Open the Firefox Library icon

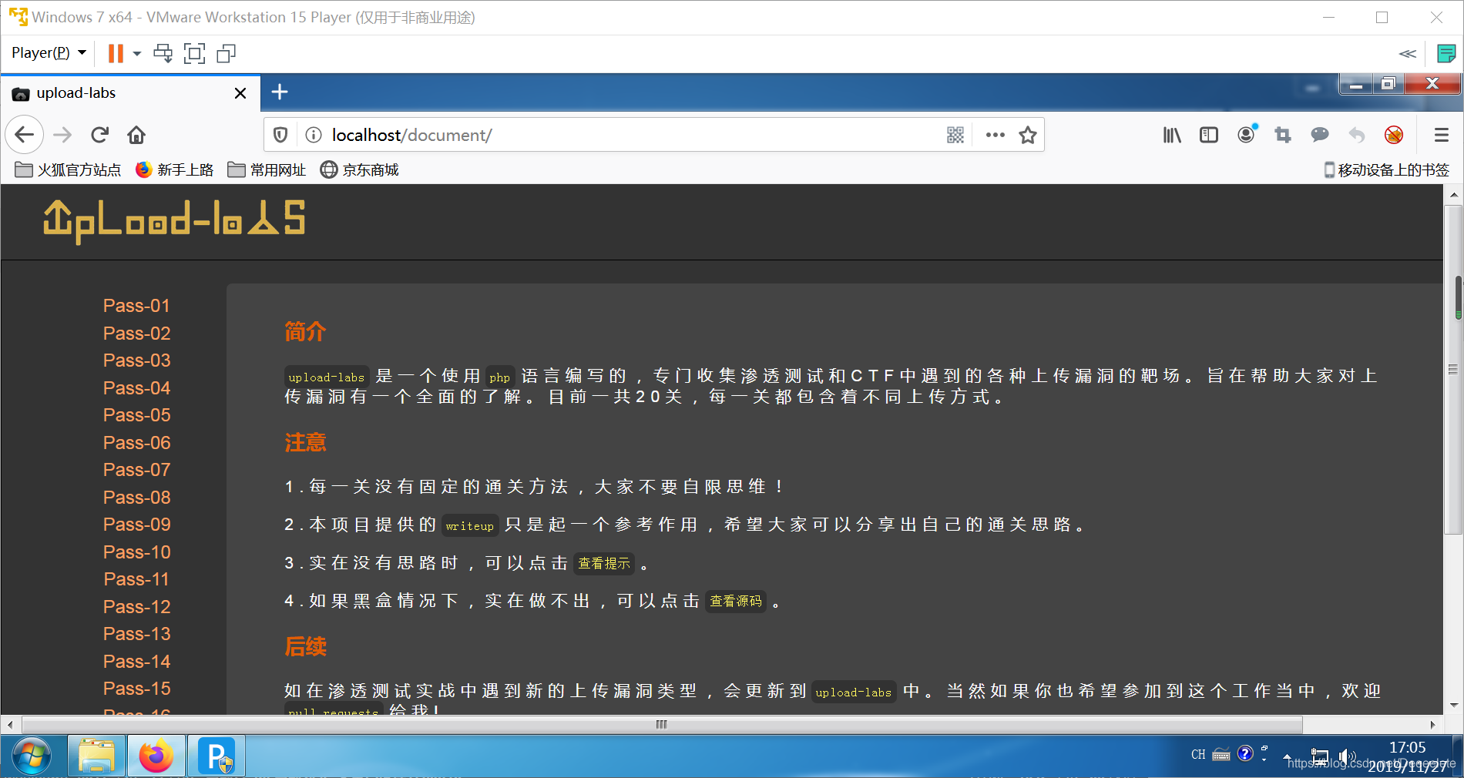1172,135
